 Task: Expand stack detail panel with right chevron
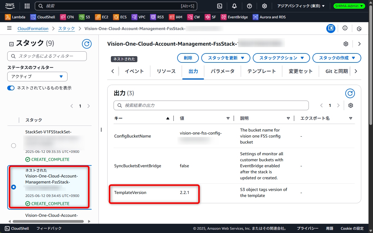click(x=359, y=44)
